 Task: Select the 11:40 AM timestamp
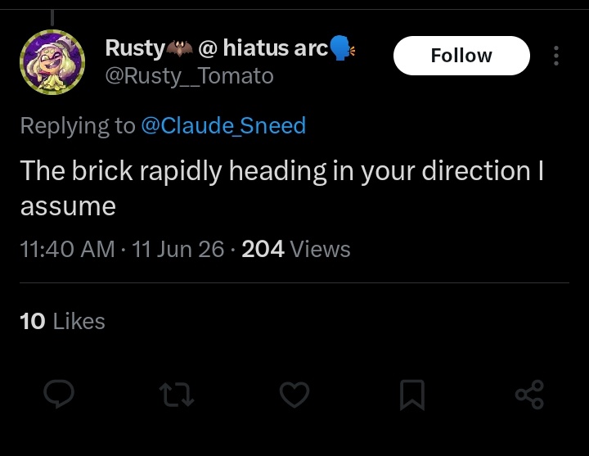click(67, 249)
